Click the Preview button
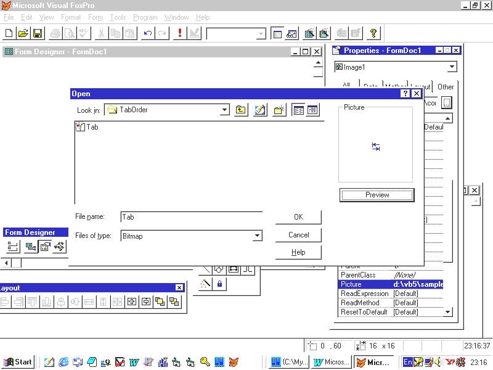 (x=377, y=195)
